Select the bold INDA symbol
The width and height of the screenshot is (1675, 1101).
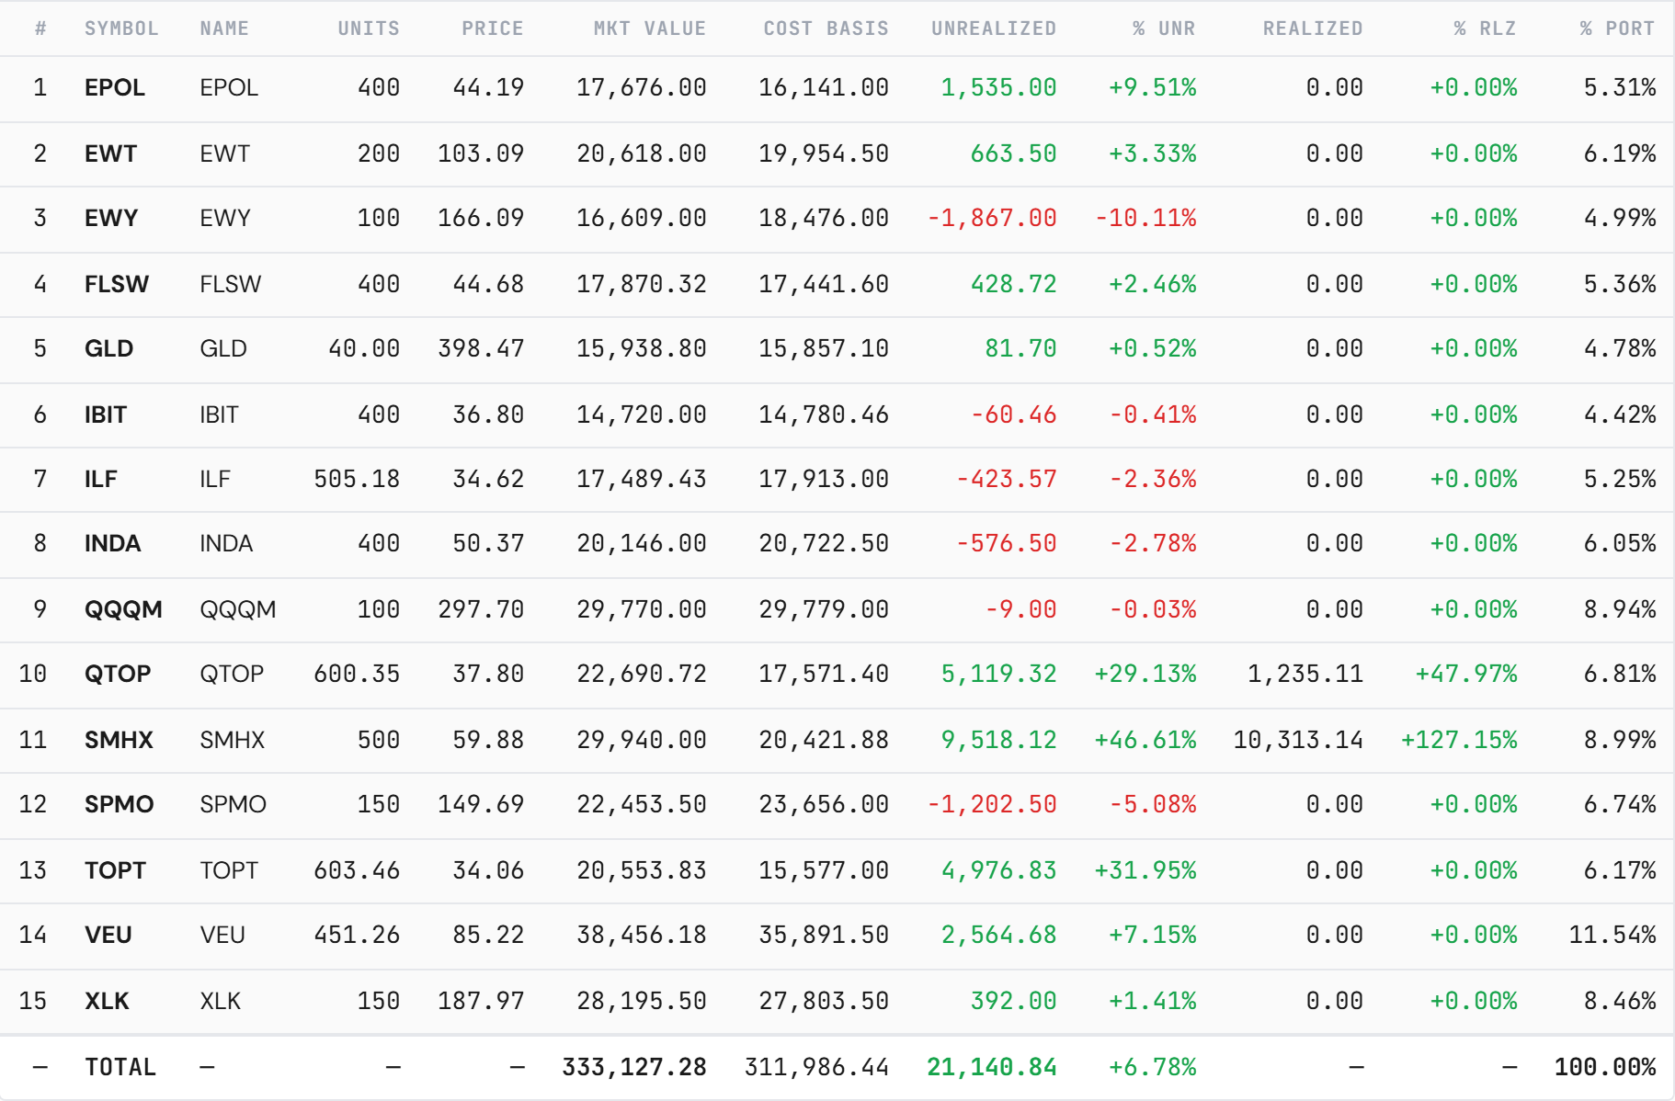(113, 543)
